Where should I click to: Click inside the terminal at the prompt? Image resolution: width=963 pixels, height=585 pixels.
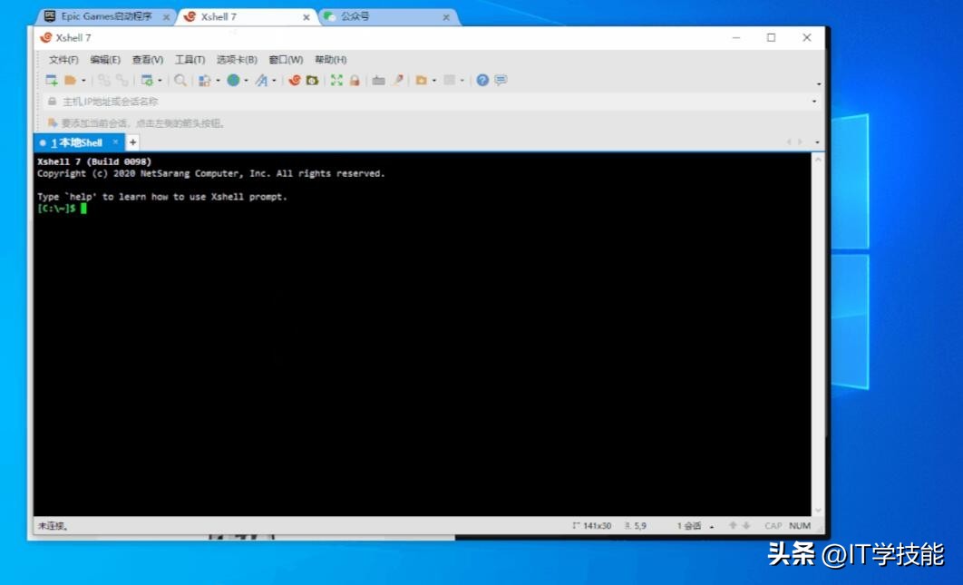tap(83, 209)
